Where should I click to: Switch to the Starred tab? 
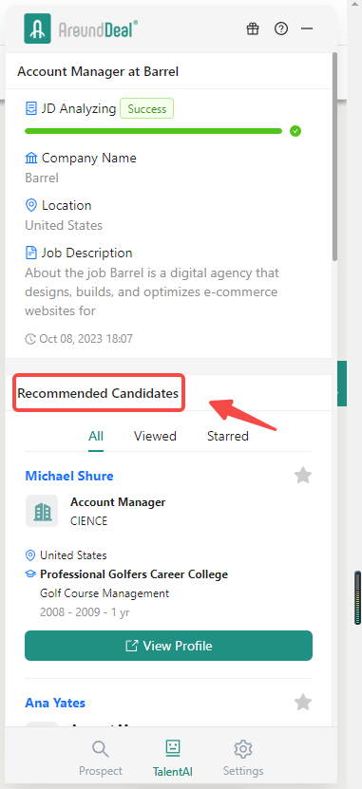tap(228, 436)
